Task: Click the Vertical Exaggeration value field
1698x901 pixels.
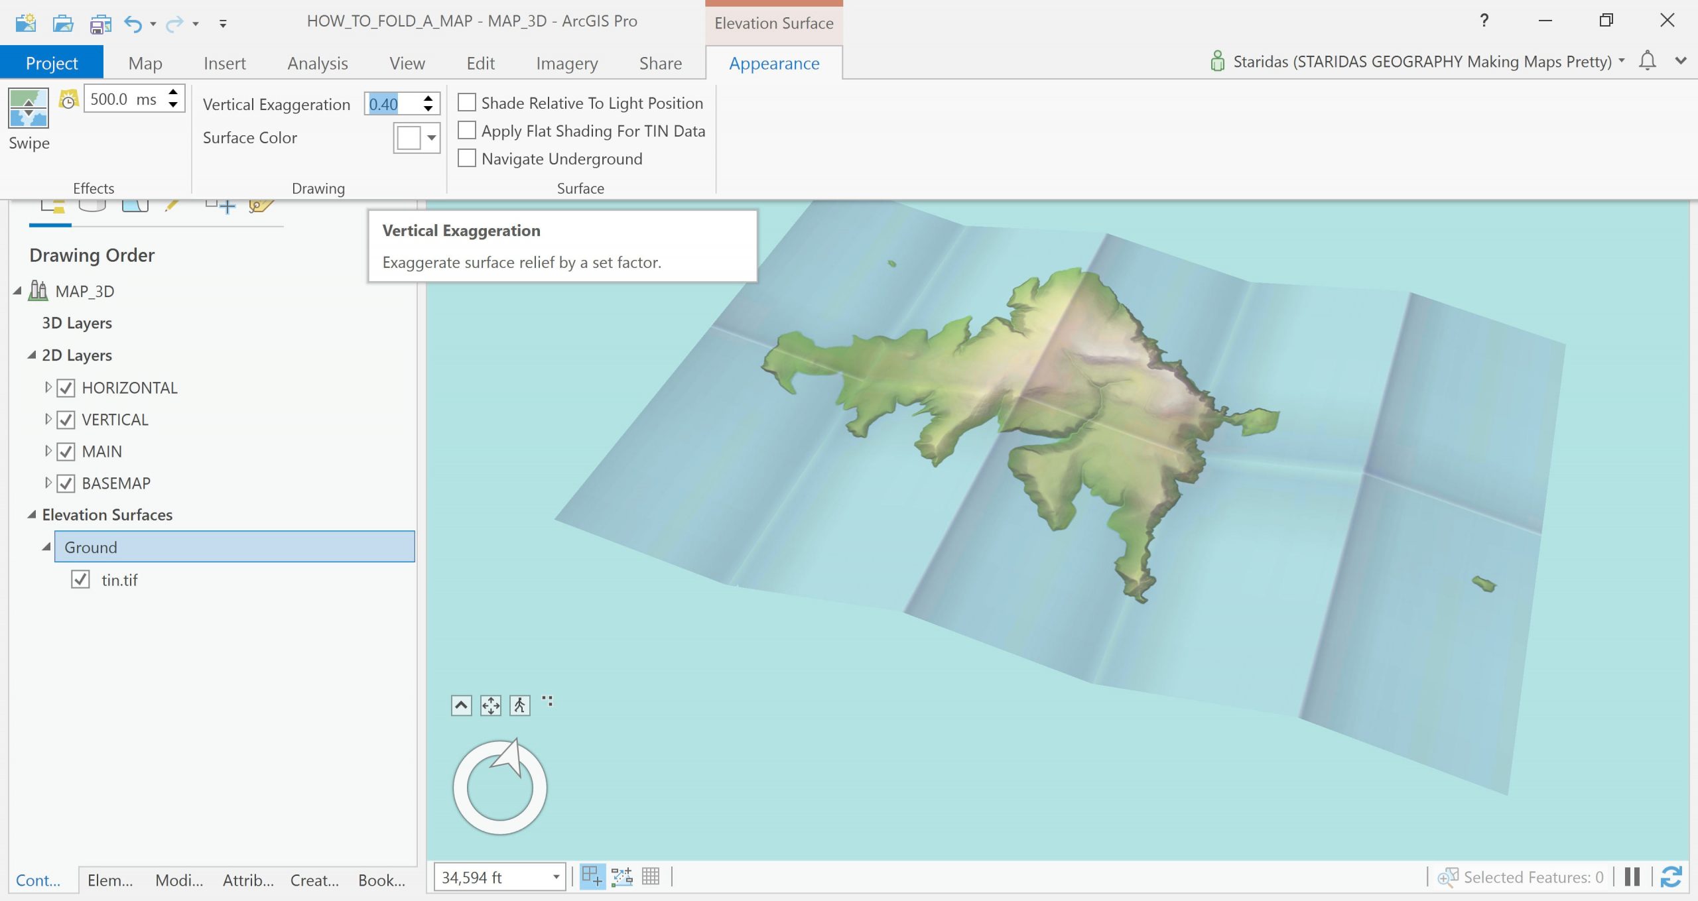Action: tap(393, 104)
